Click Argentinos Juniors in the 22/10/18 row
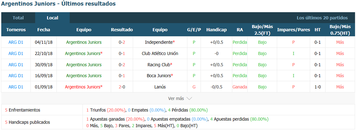356x130 pixels. point(83,53)
